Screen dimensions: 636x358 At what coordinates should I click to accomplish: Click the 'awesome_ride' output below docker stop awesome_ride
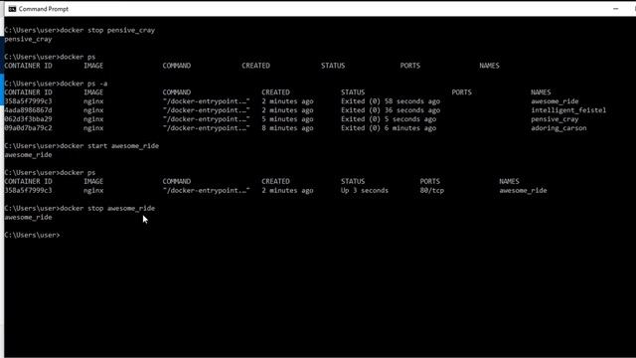click(28, 217)
